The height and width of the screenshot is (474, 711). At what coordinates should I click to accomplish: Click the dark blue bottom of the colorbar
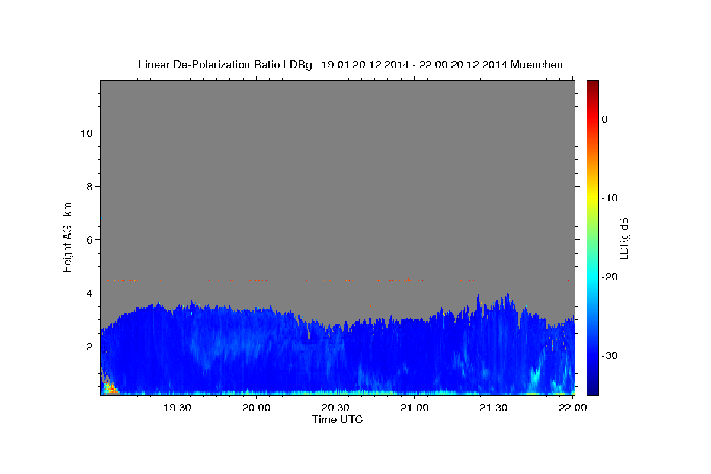[x=592, y=388]
